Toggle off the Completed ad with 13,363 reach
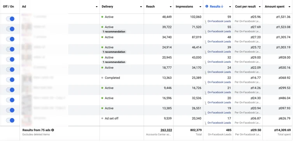The height and width of the screenshot is (142, 294). point(10,80)
